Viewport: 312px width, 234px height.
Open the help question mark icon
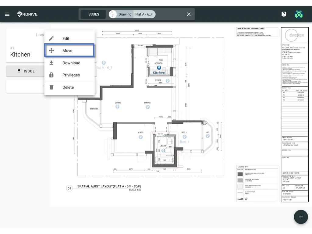284,14
